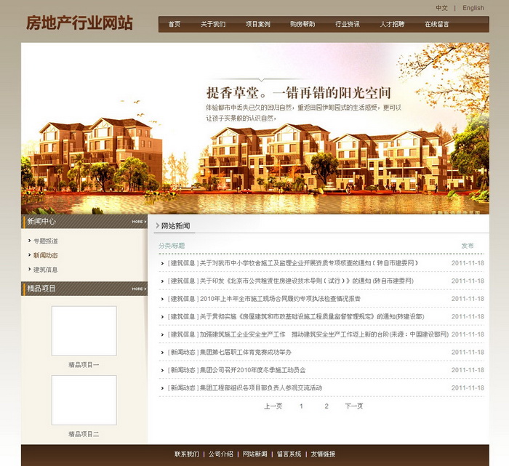Open 建筑信息 in the sidebar list

[x=45, y=270]
